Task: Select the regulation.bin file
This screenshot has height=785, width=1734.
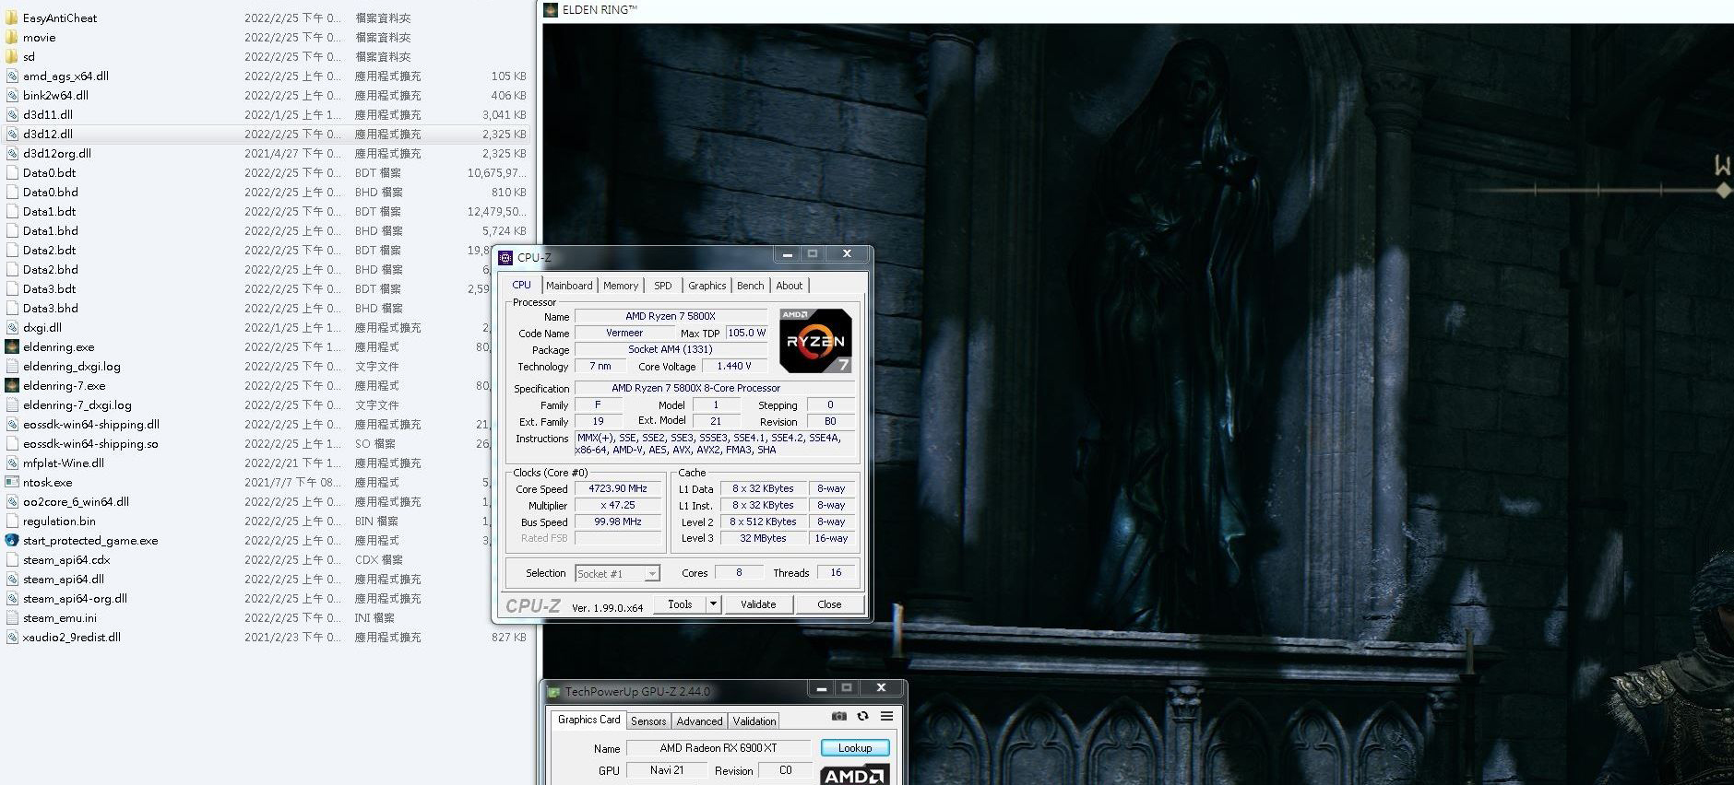Action: tap(59, 521)
